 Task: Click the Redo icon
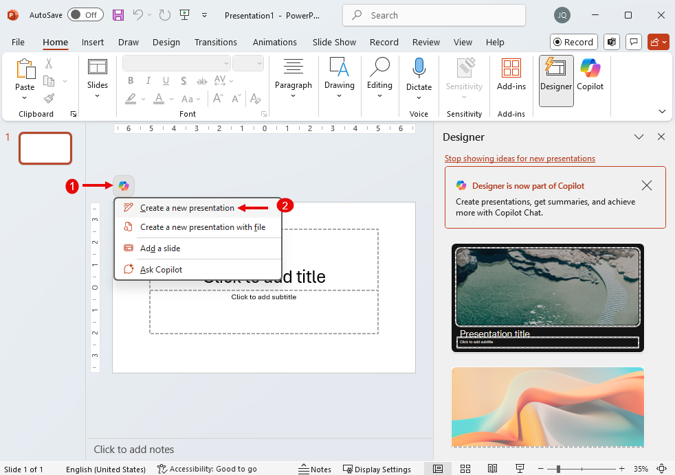coord(164,15)
